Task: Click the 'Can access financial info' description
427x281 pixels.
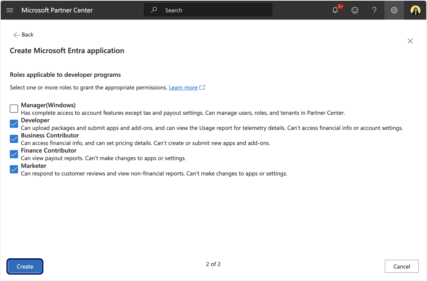Action: coord(146,143)
